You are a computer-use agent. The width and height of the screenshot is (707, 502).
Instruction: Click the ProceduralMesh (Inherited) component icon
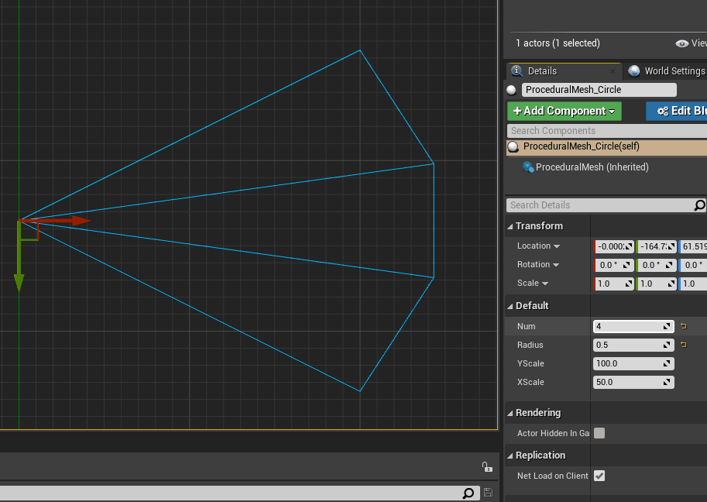[528, 167]
